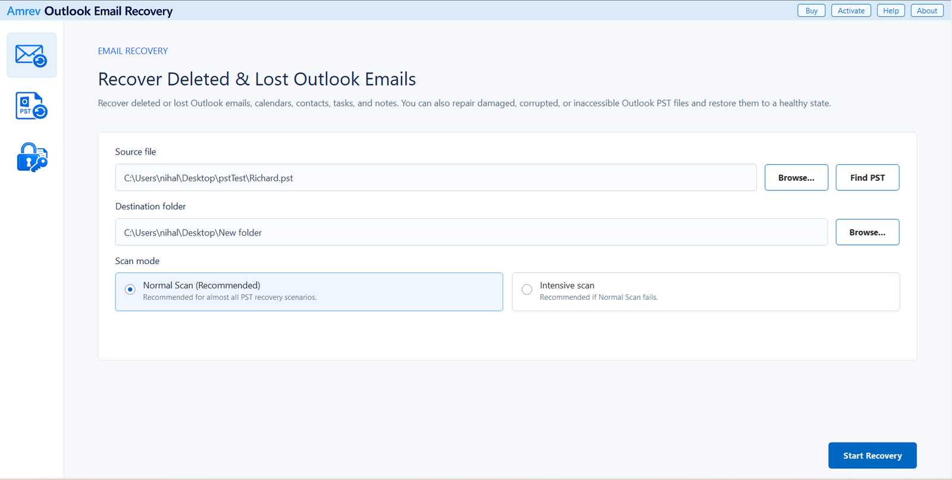Open the PST file repair sidebar icon
This screenshot has height=480, width=952.
click(x=32, y=106)
